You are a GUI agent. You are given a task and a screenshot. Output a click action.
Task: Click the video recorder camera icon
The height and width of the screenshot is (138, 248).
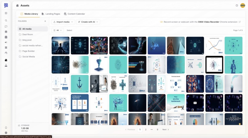click(161, 22)
